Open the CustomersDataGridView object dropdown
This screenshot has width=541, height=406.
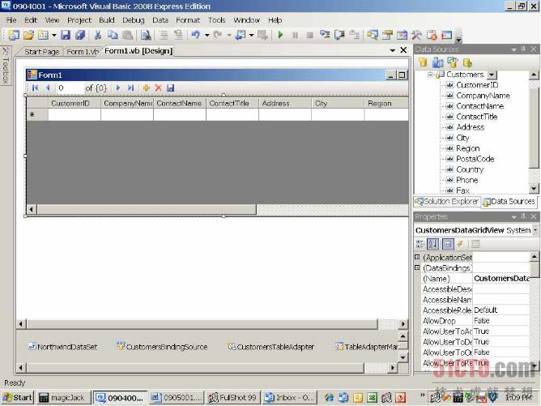(x=535, y=230)
